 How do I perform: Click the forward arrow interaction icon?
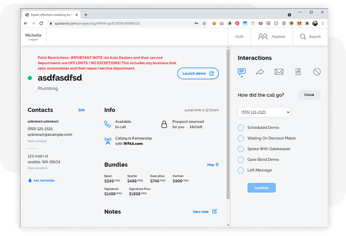pyautogui.click(x=260, y=72)
